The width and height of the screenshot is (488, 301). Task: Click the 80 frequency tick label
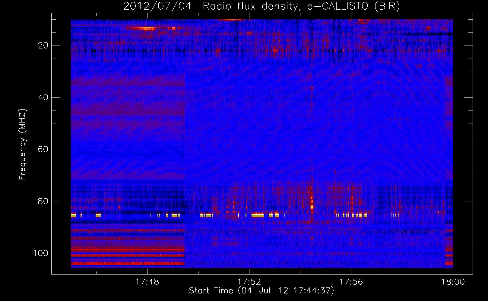(43, 201)
